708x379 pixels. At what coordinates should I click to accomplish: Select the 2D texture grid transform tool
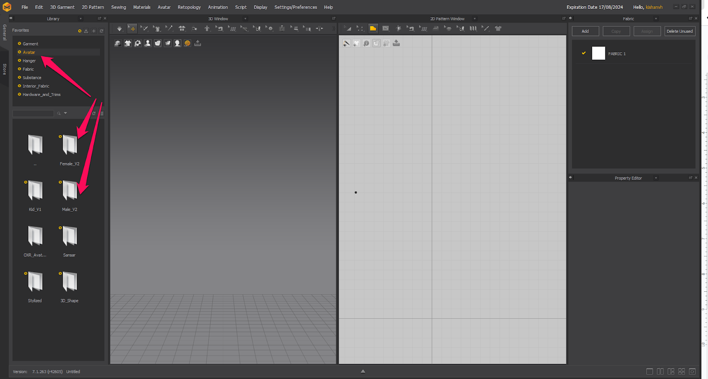click(x=423, y=29)
